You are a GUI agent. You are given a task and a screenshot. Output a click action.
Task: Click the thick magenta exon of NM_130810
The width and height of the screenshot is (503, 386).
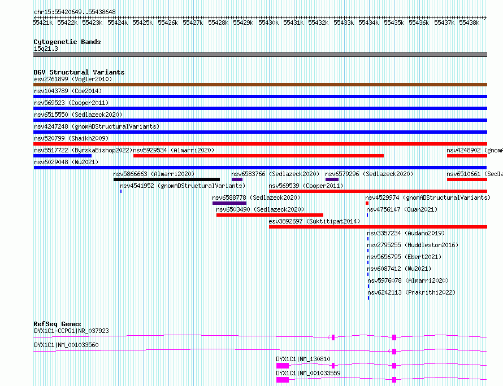click(283, 366)
